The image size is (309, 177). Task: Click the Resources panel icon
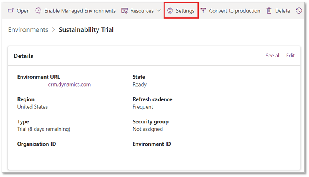click(124, 10)
